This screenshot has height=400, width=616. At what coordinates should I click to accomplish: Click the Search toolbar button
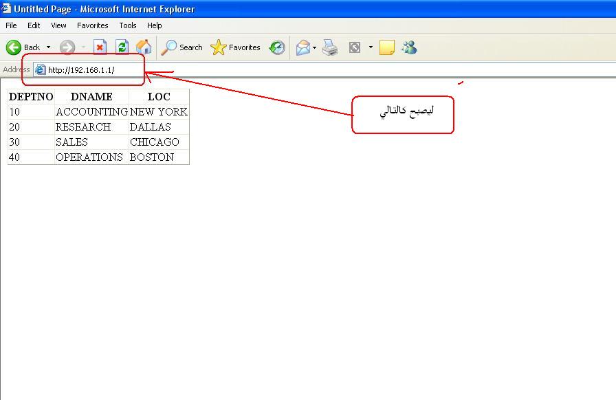(182, 47)
